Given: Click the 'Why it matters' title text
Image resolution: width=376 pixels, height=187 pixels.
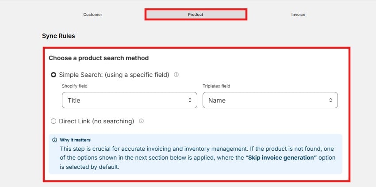Looking at the screenshot, I should 75,140.
